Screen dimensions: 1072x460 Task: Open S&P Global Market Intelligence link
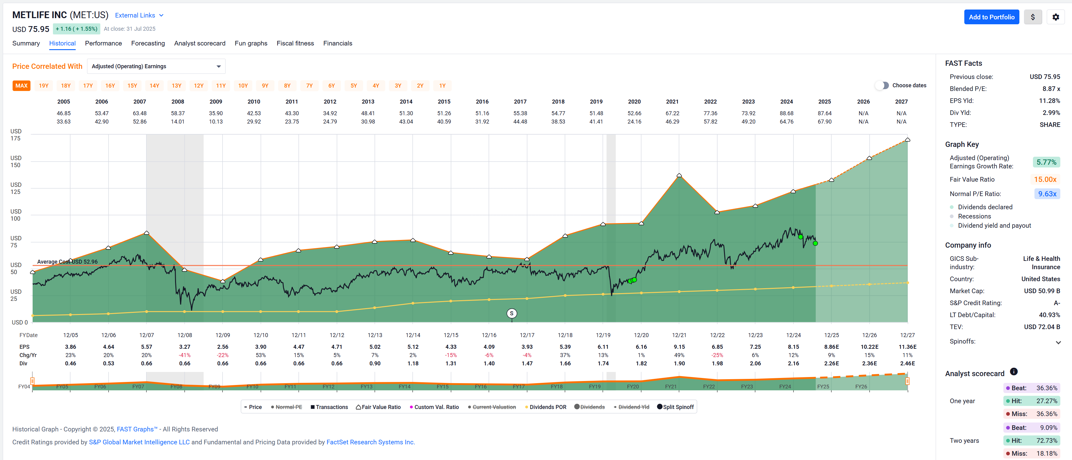(139, 442)
